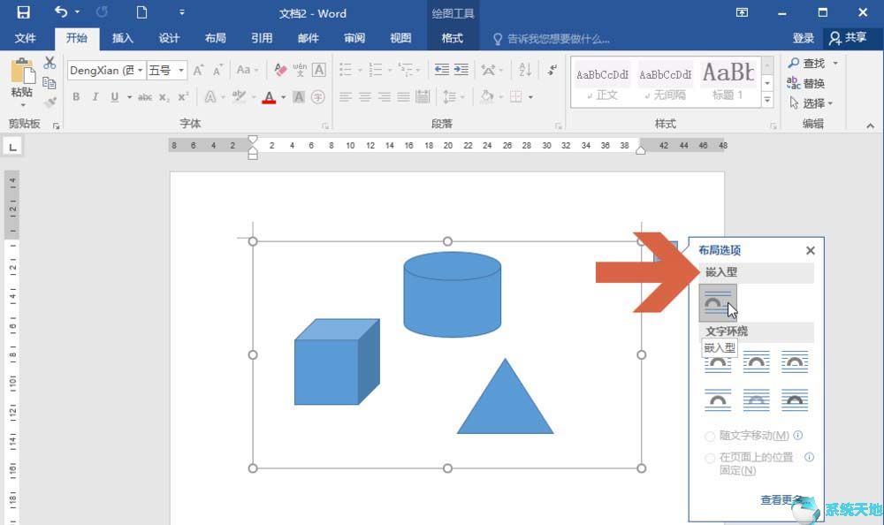Image resolution: width=884 pixels, height=525 pixels.
Task: Open the 选择 select dropdown
Action: (811, 103)
